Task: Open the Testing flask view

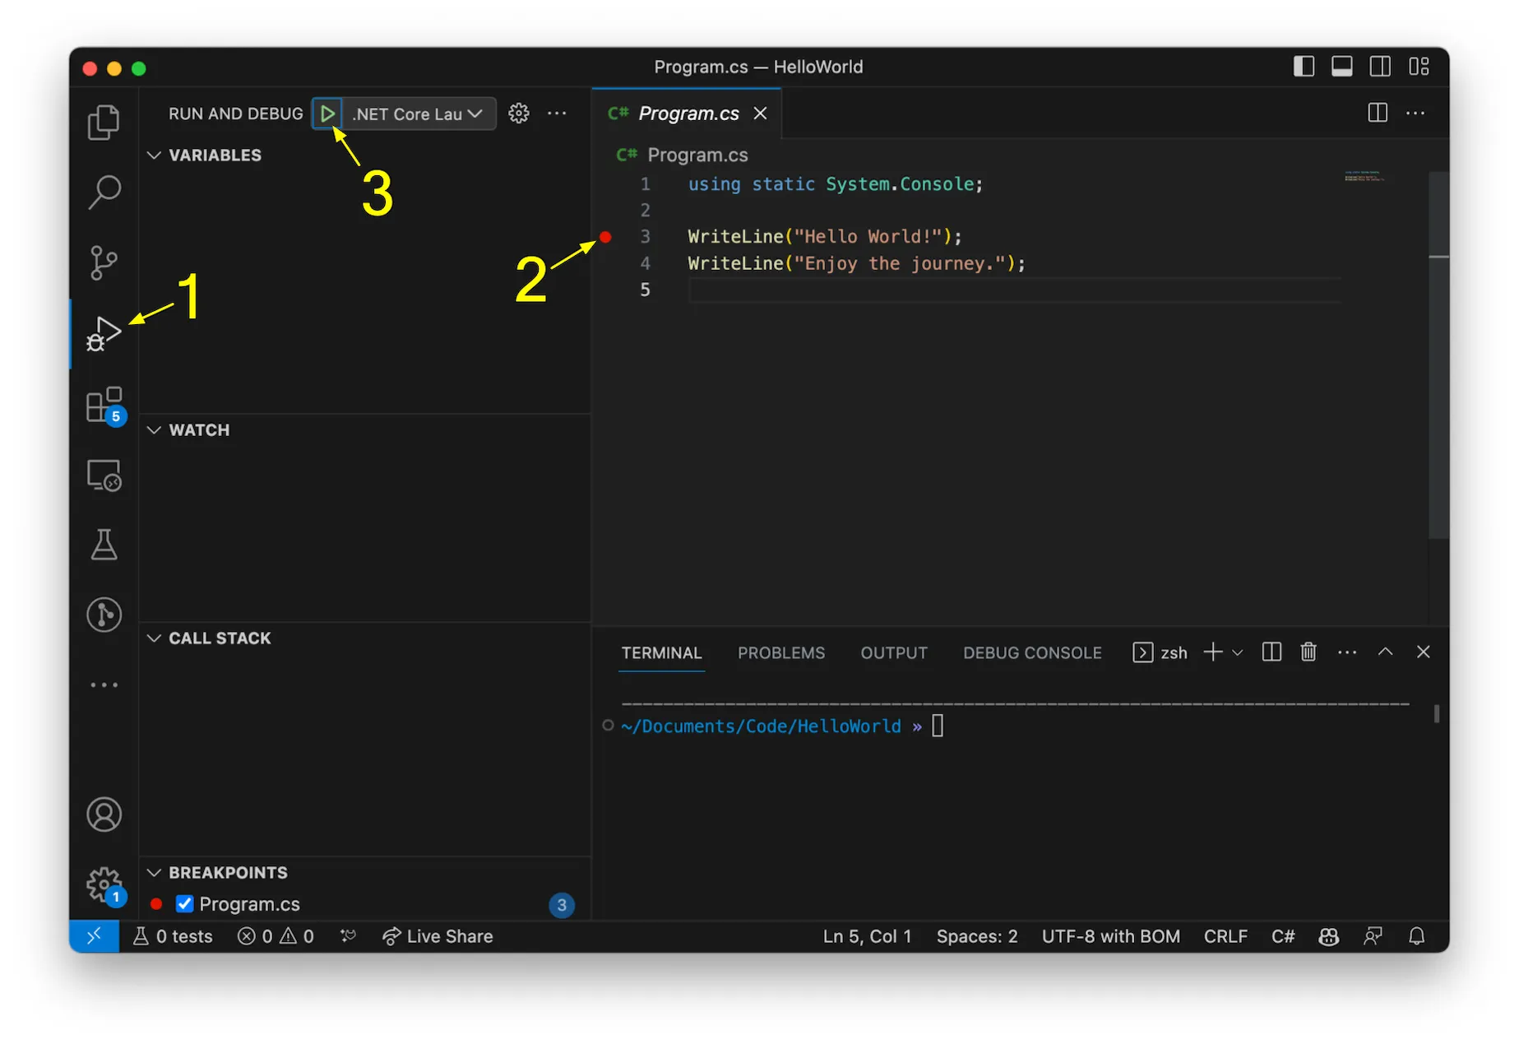Action: tap(104, 545)
